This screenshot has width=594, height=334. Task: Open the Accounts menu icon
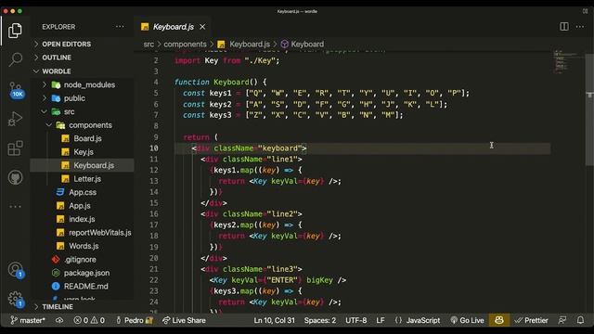click(16, 270)
